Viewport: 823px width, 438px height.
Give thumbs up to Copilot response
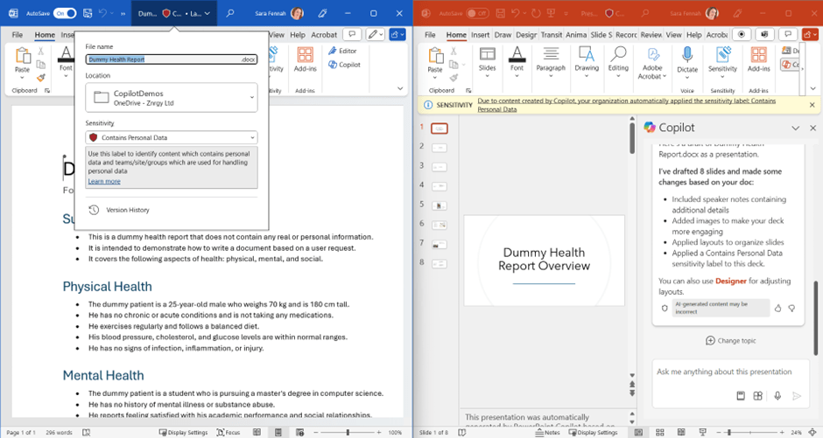[777, 308]
